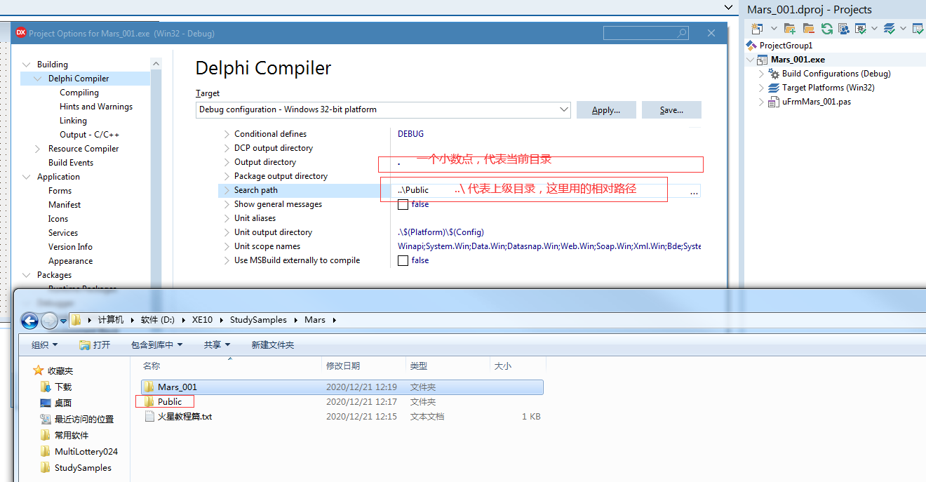
Task: Click the Mars_001 folder icon in file list
Action: 149,387
